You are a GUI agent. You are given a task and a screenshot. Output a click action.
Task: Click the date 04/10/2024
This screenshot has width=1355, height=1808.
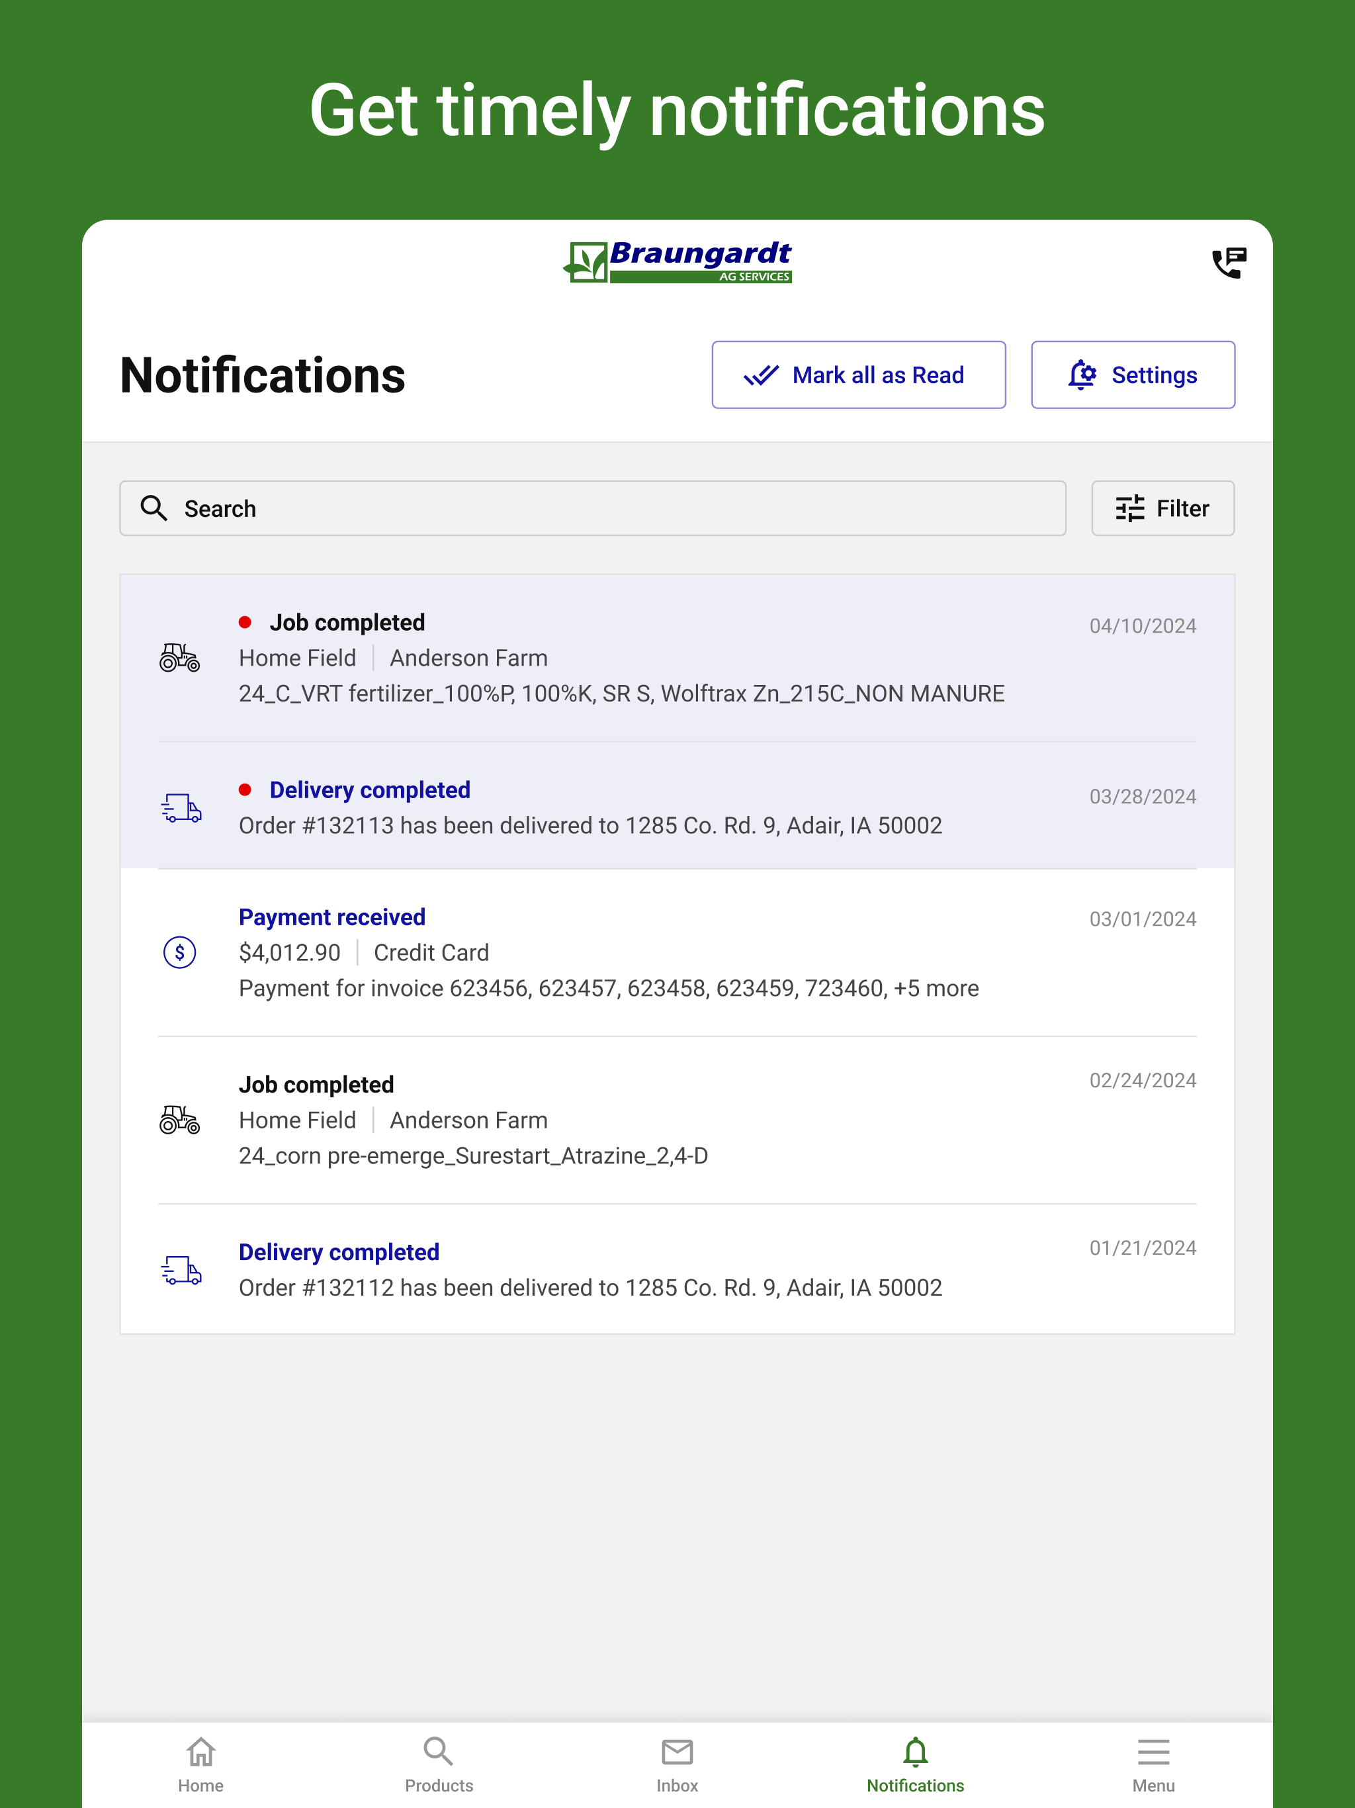point(1143,626)
